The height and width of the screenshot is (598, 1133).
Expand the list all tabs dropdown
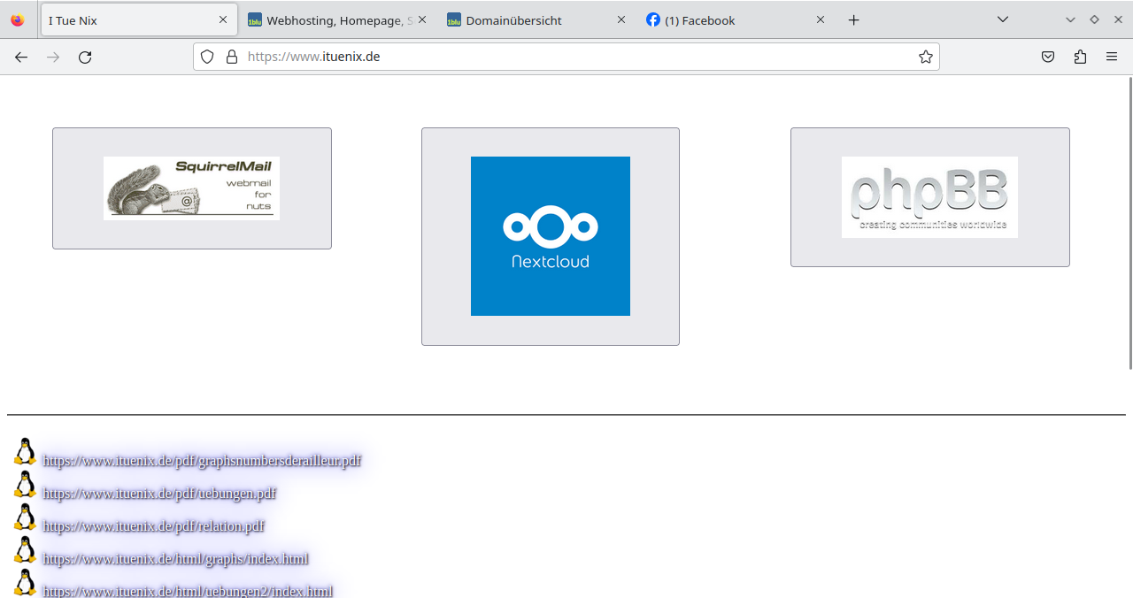pos(1003,19)
